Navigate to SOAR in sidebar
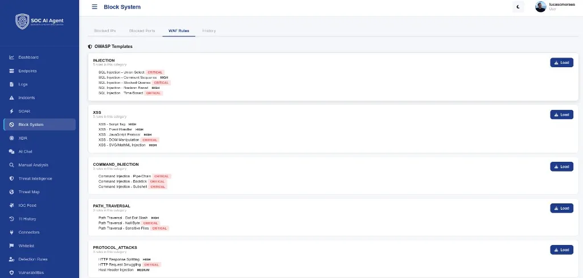This screenshot has height=278, width=583. (24, 111)
